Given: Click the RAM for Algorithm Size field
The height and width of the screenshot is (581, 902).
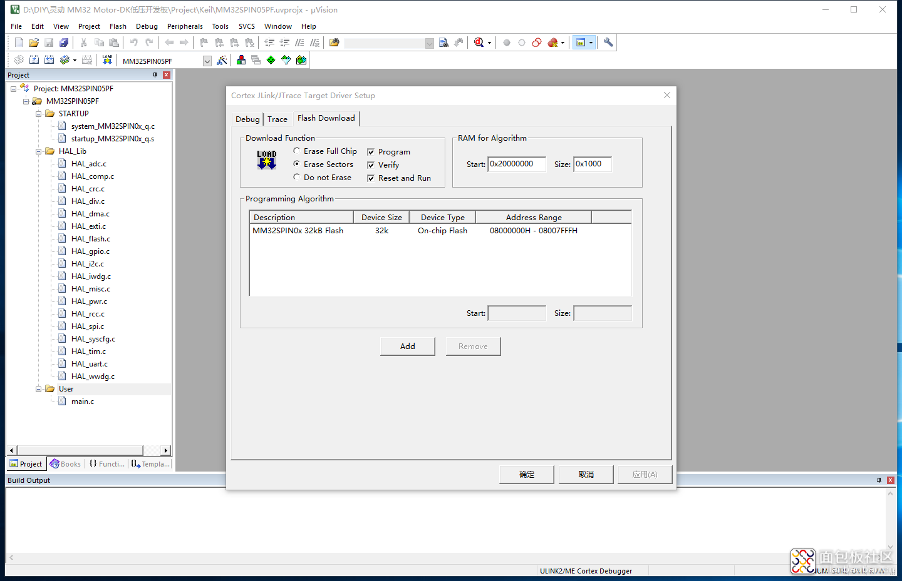Looking at the screenshot, I should click(x=593, y=164).
